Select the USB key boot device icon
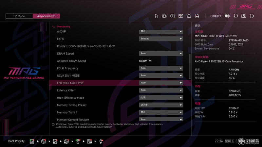 [x=78, y=141]
